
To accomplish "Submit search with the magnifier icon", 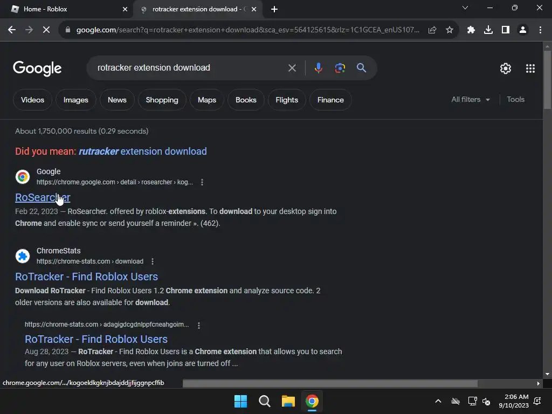I will [x=362, y=67].
